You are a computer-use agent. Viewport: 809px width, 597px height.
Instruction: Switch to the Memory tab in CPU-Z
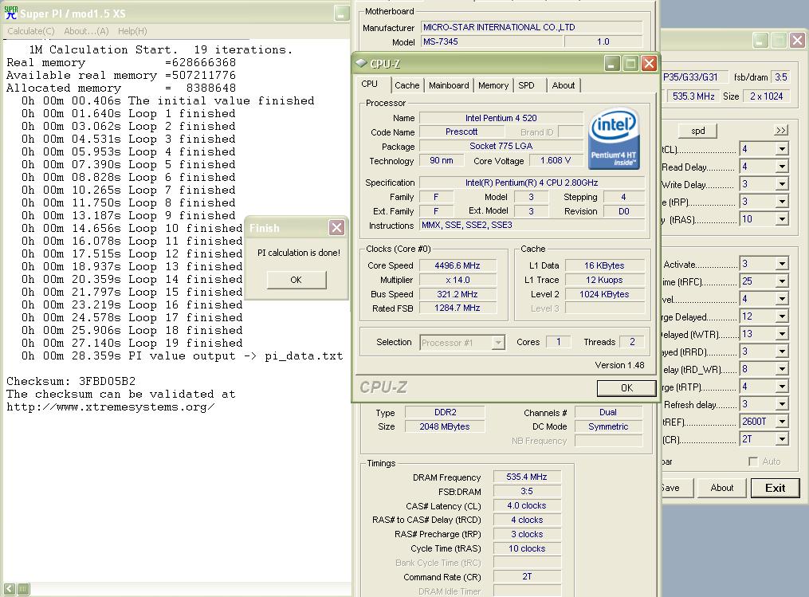[493, 85]
